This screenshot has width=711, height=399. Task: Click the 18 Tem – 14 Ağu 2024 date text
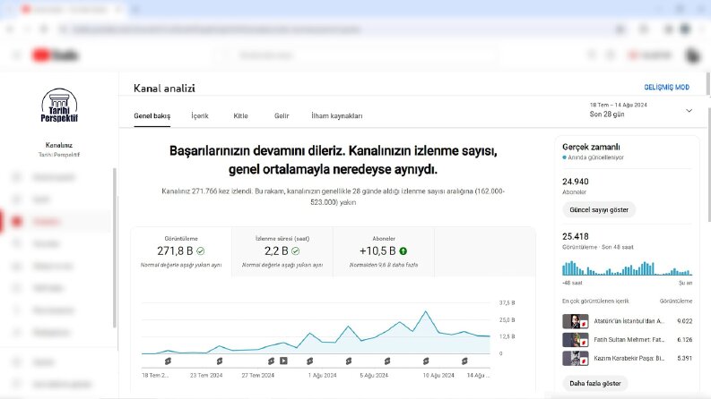pyautogui.click(x=618, y=105)
